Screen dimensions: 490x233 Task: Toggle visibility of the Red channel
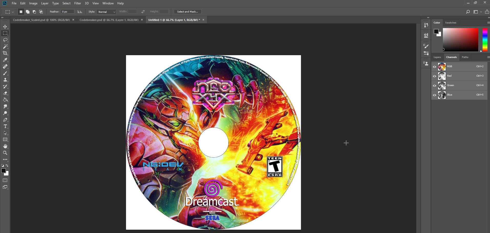coord(434,76)
